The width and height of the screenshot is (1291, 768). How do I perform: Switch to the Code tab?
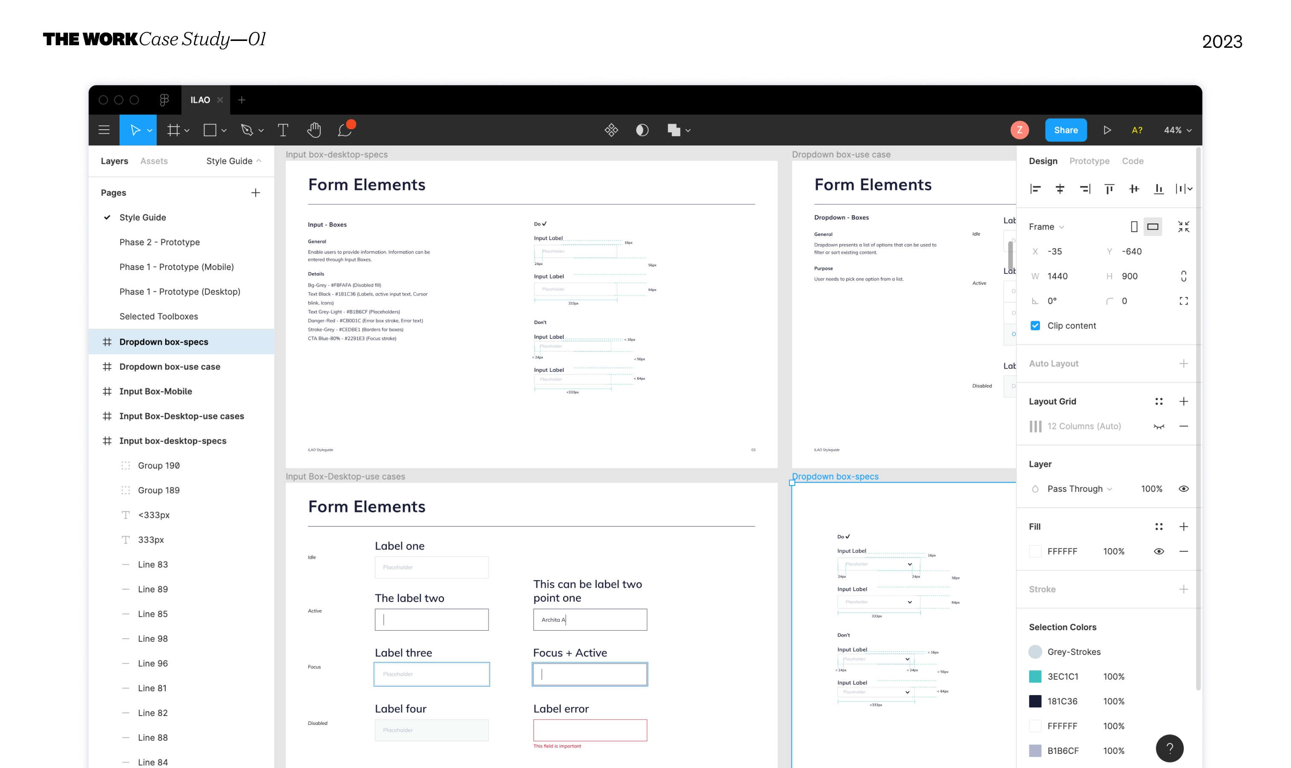(x=1132, y=161)
